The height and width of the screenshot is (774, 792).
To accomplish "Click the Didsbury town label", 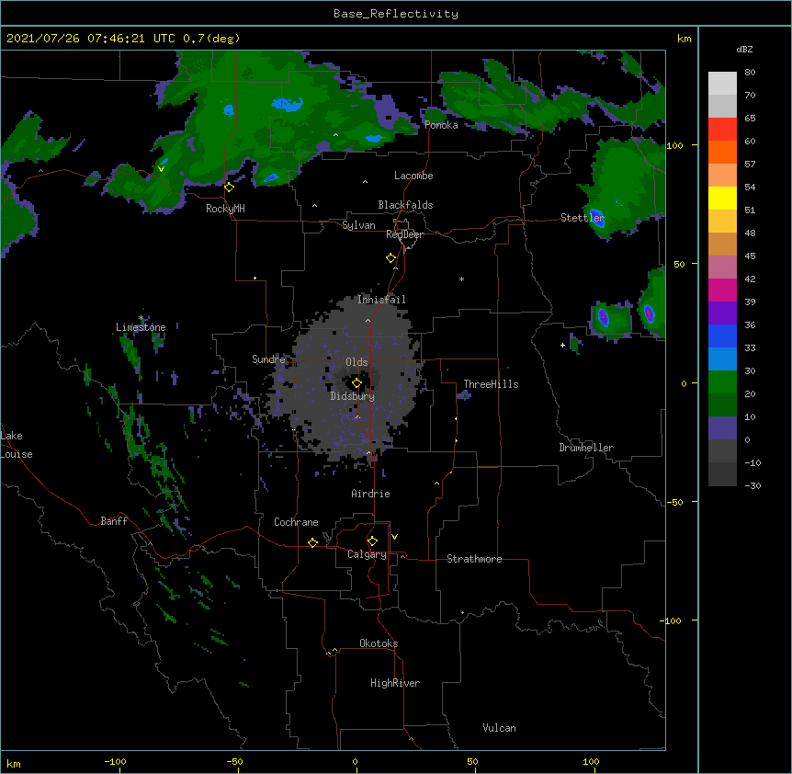I will [x=353, y=396].
